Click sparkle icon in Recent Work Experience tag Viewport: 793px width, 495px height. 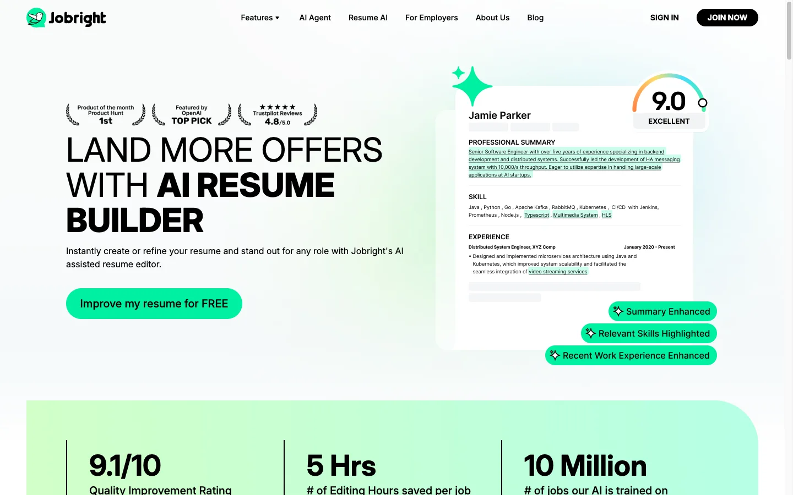(555, 355)
